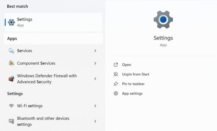Image resolution: width=217 pixels, height=131 pixels.
Task: Open the Wi-Fi settings chevron
Action: tap(95, 106)
